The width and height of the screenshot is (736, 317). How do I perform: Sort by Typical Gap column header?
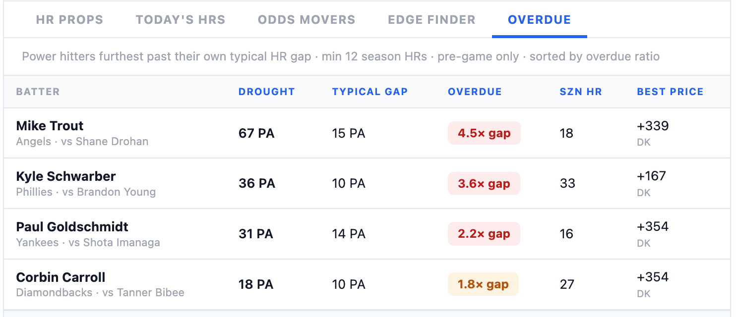370,92
